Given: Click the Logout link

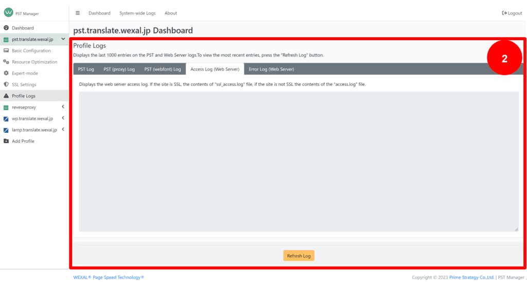Looking at the screenshot, I should (x=512, y=13).
